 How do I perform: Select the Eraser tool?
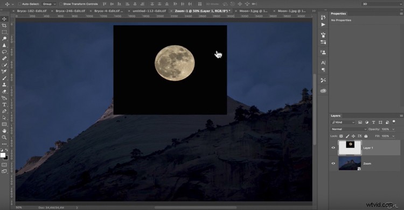coord(4,91)
